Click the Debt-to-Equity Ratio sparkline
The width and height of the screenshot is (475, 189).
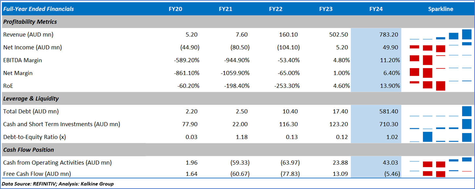(x=440, y=137)
